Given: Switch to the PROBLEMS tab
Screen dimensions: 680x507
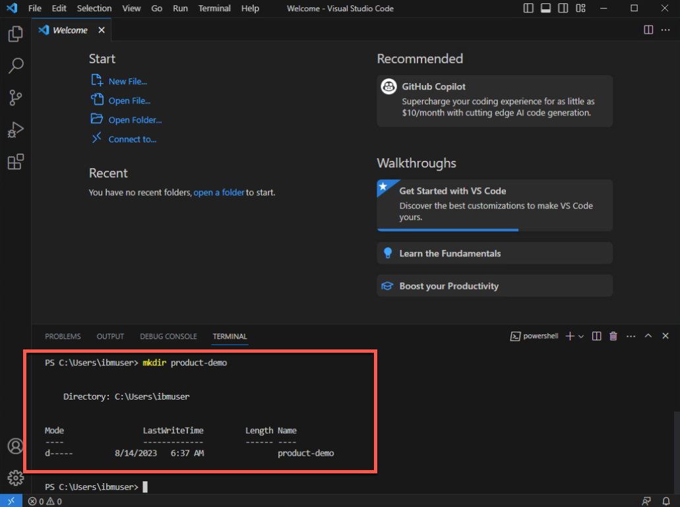Looking at the screenshot, I should click(x=63, y=336).
